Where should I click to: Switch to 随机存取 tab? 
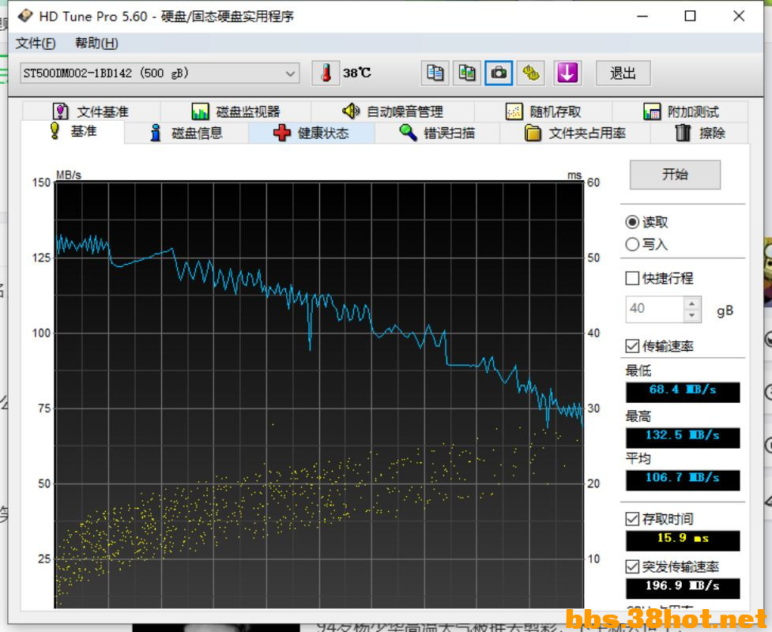coord(544,111)
